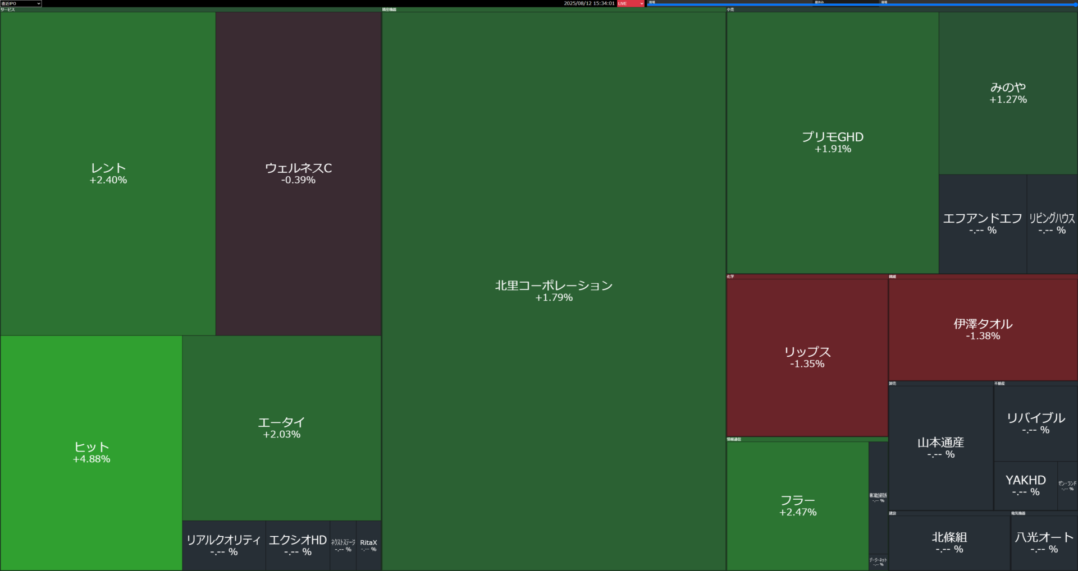1078x571 pixels.
Task: Open the エフアンドエフ tile
Action: pos(983,224)
